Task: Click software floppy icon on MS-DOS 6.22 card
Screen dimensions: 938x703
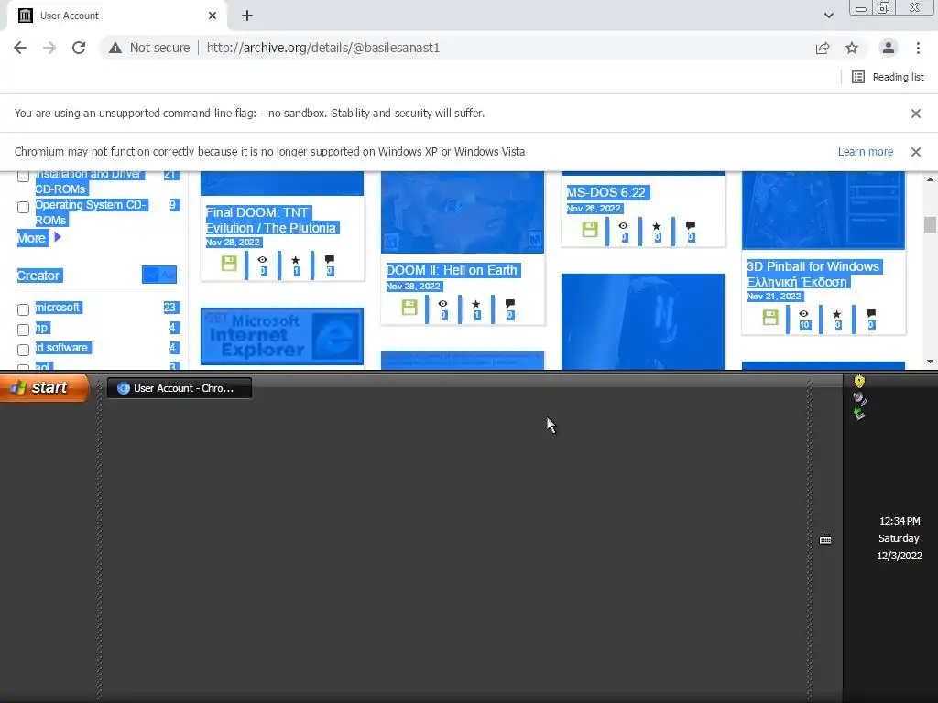Action: pos(590,230)
